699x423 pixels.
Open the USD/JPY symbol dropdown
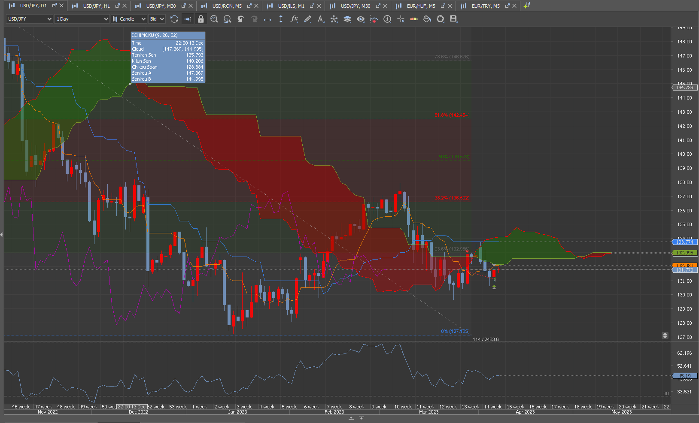click(30, 19)
